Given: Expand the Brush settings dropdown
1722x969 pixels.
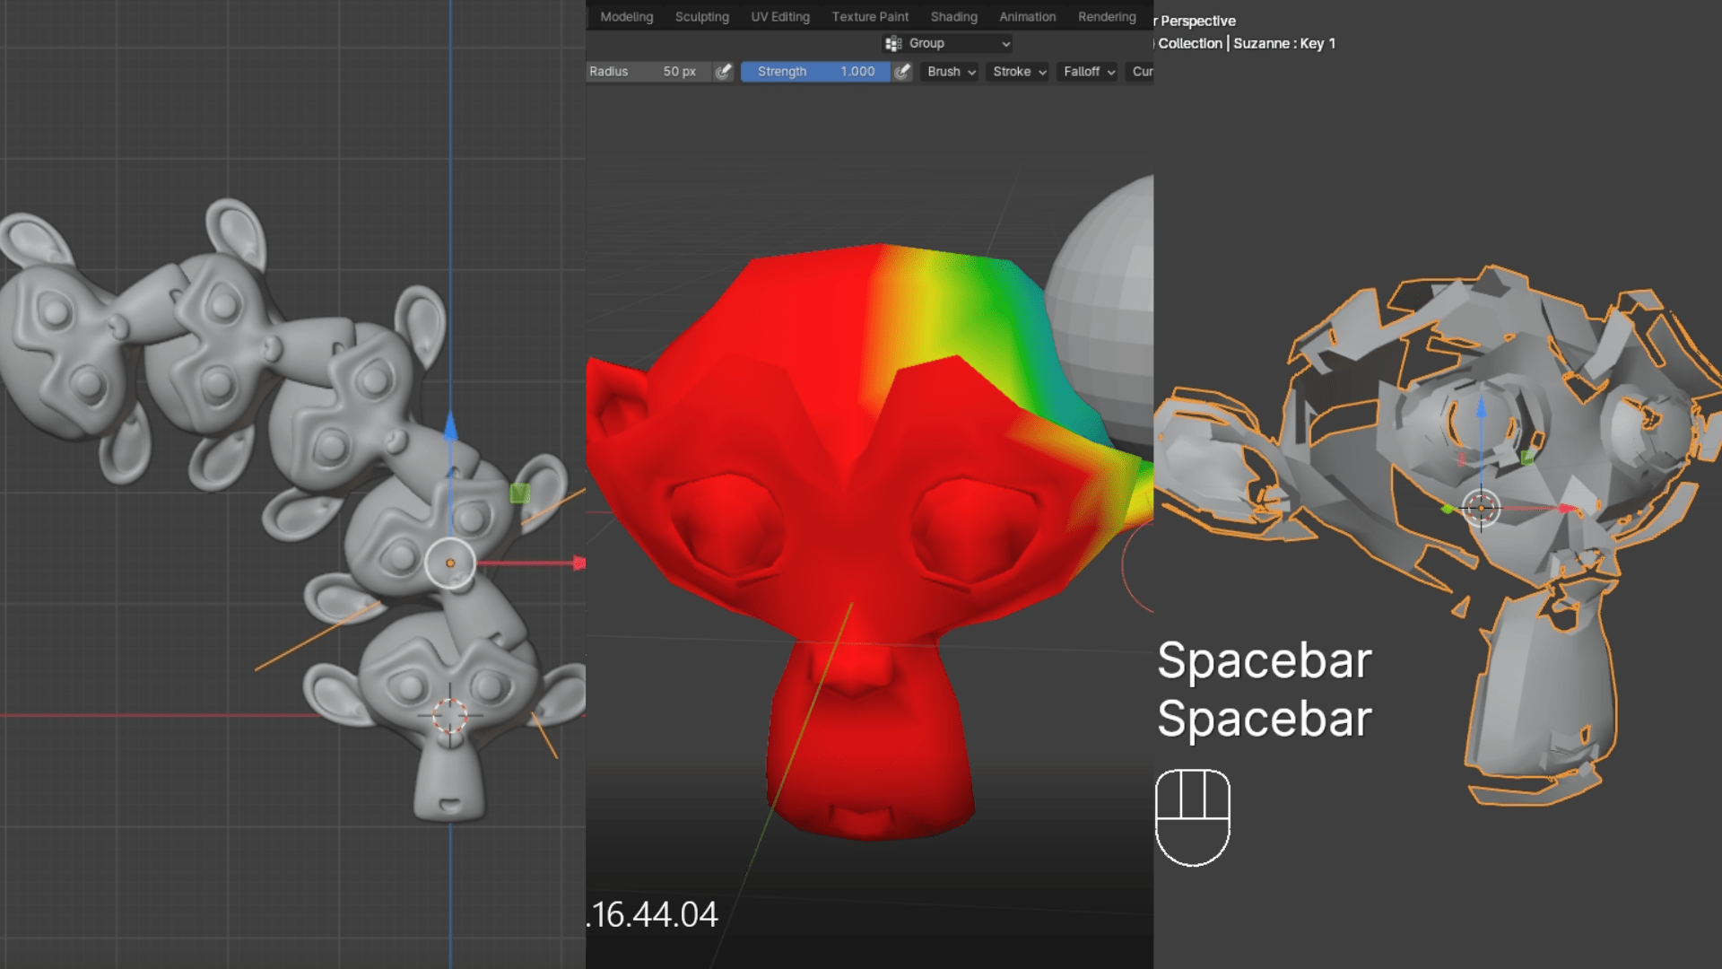Looking at the screenshot, I should coord(951,72).
